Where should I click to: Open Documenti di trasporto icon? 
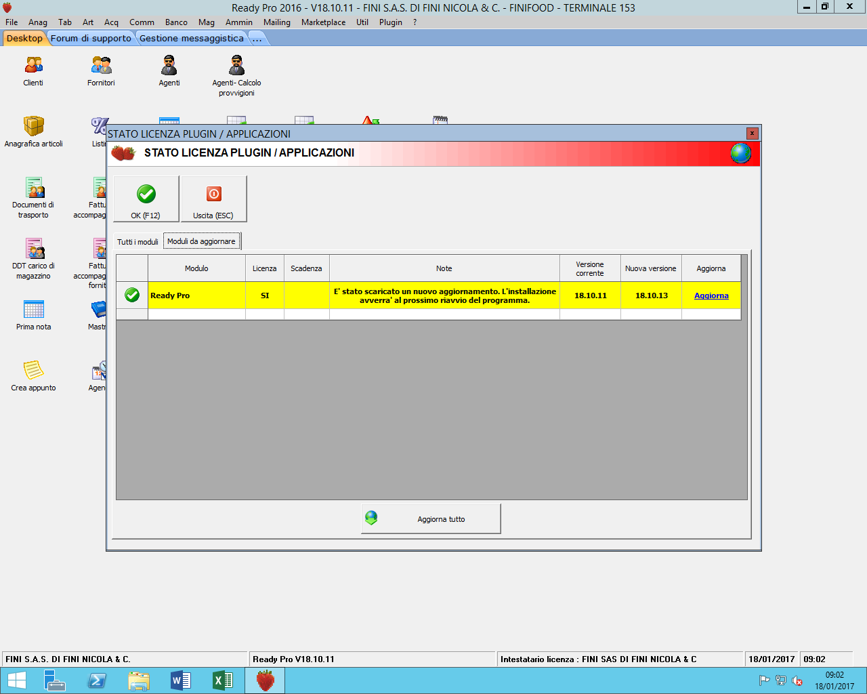(x=33, y=198)
